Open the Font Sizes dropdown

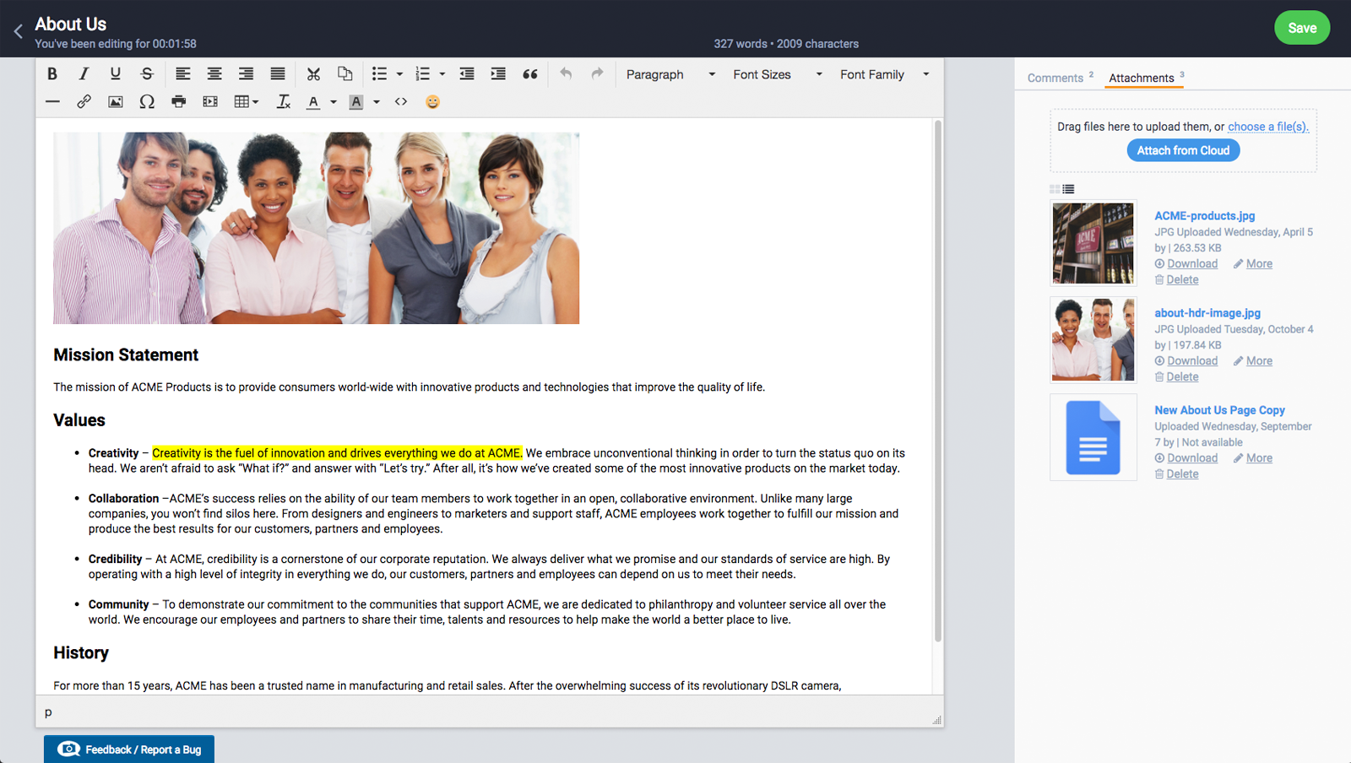coord(777,74)
